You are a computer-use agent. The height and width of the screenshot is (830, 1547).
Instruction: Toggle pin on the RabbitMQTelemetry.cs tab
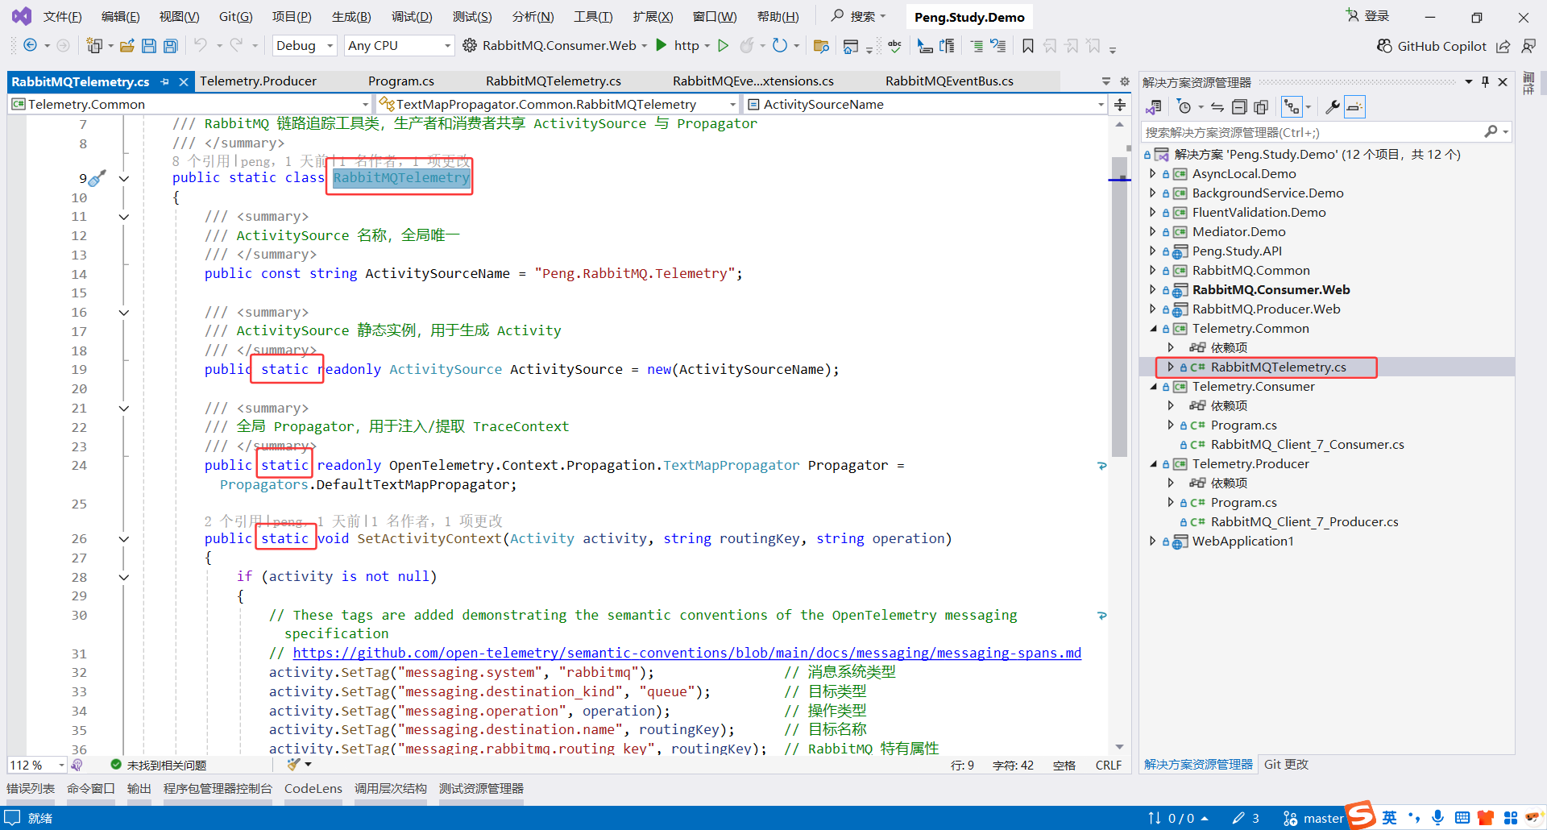165,81
